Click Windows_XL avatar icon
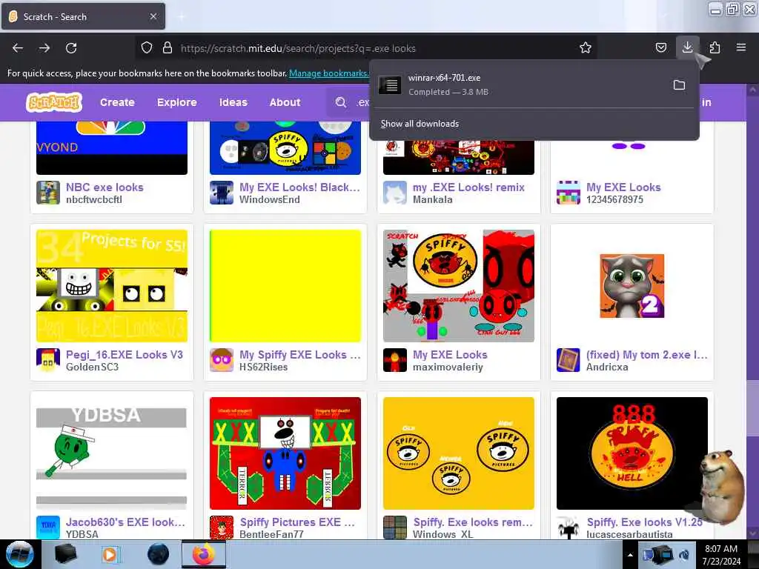Viewport: 759px width, 569px height. [395, 528]
